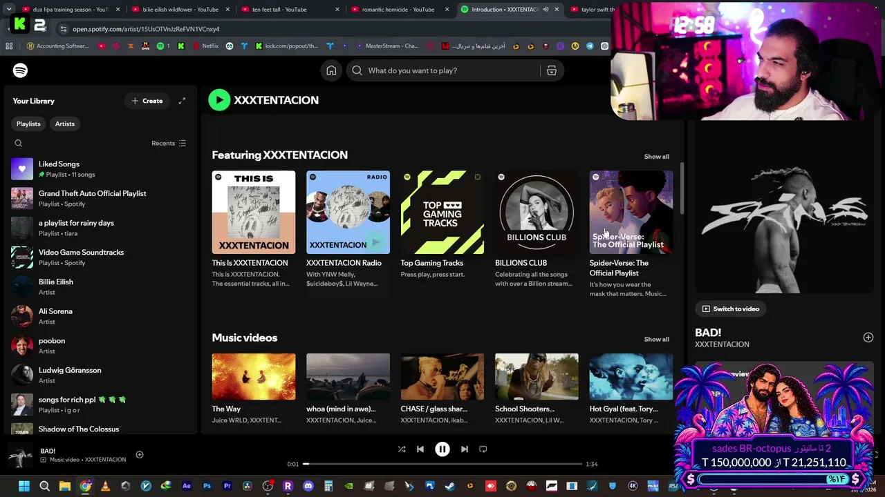Switch to 'dua lipa training season' tab

(x=71, y=10)
